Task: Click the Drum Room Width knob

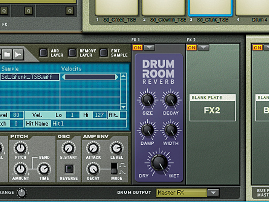Action: 171,130
